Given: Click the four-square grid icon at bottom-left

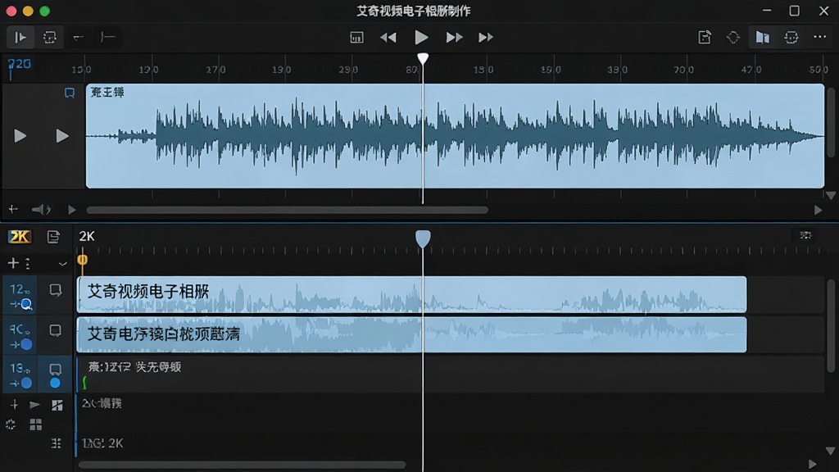Looking at the screenshot, I should tap(36, 425).
